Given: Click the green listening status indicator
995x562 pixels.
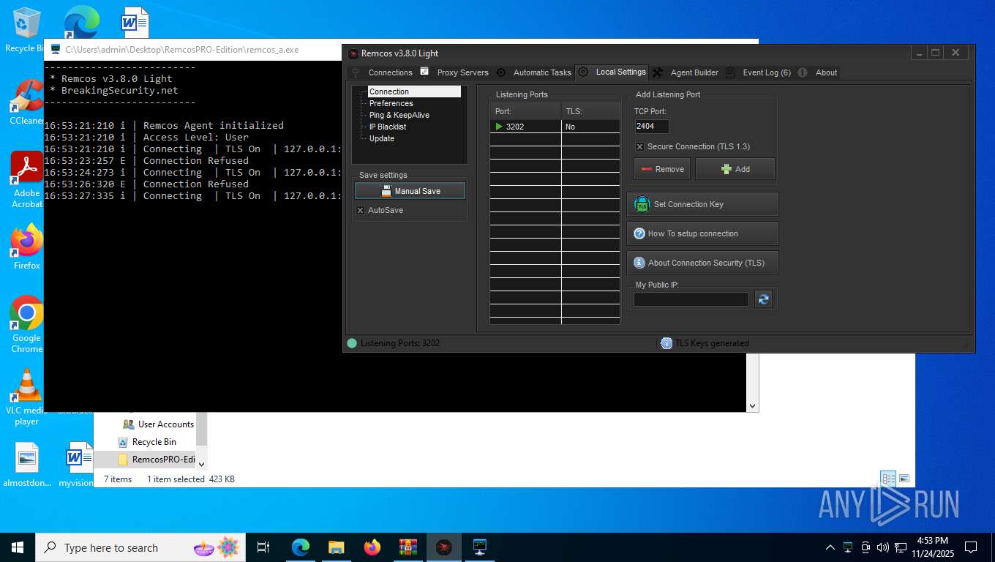Looking at the screenshot, I should (352, 343).
